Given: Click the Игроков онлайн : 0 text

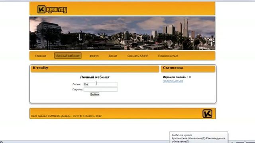Looking at the screenshot, I should [177, 77].
